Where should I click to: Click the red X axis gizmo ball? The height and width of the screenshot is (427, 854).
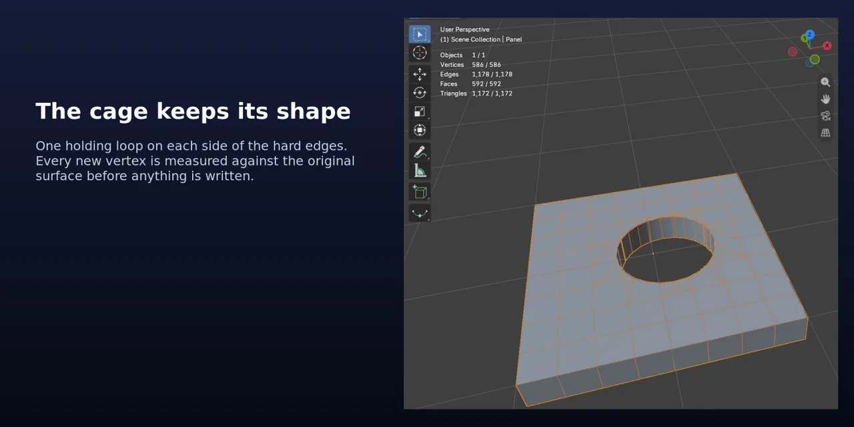827,45
